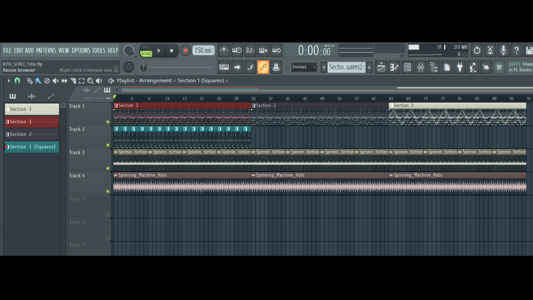The height and width of the screenshot is (300, 533).
Task: Mute Track 4 via green light
Action: [108, 192]
